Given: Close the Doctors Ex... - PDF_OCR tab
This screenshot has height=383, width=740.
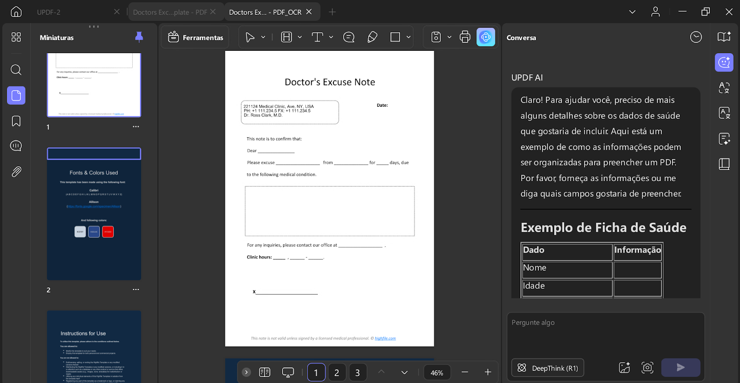Looking at the screenshot, I should pos(309,12).
